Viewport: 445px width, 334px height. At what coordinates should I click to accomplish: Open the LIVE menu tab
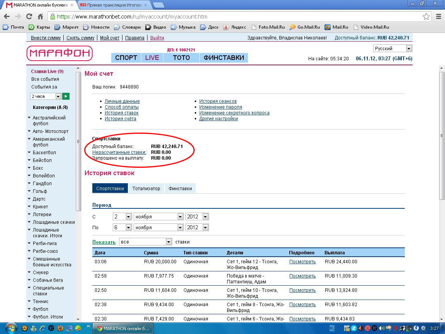point(152,58)
